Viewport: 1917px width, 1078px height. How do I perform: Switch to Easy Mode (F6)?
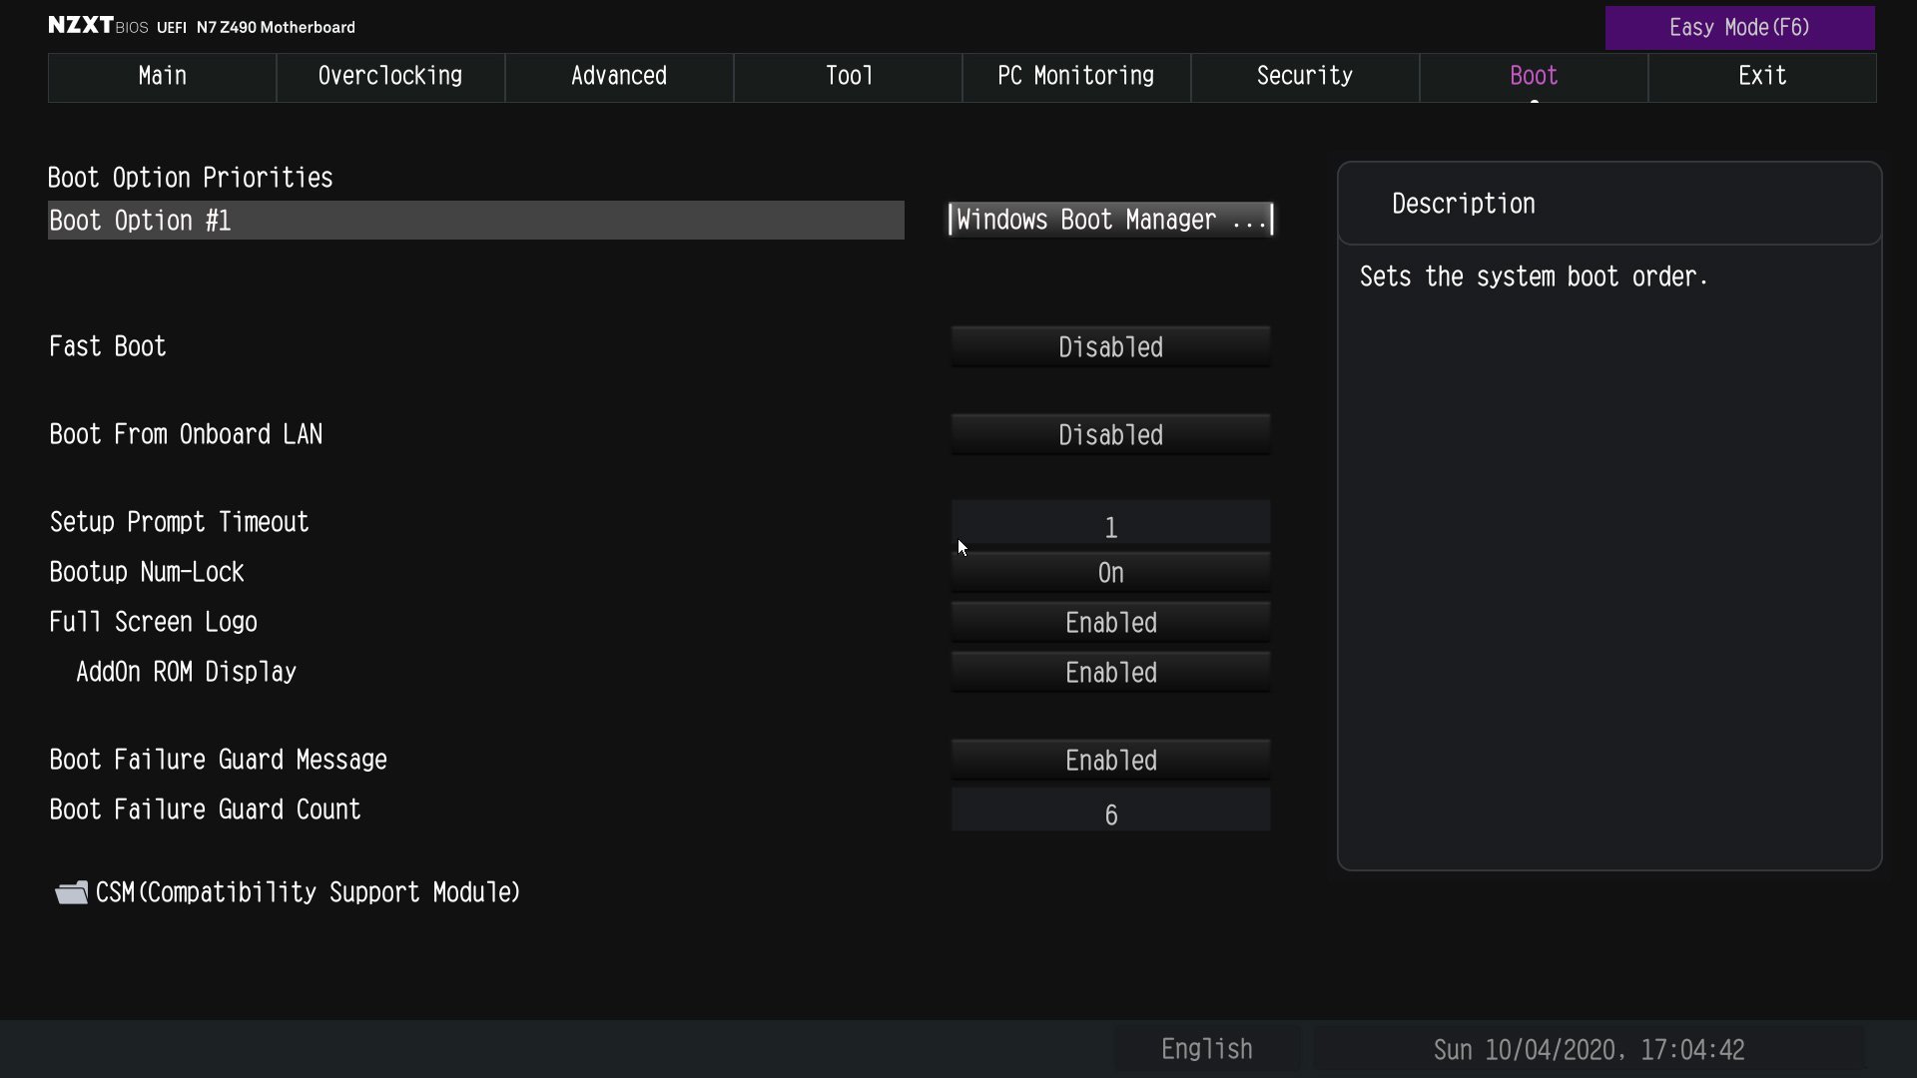(1739, 28)
